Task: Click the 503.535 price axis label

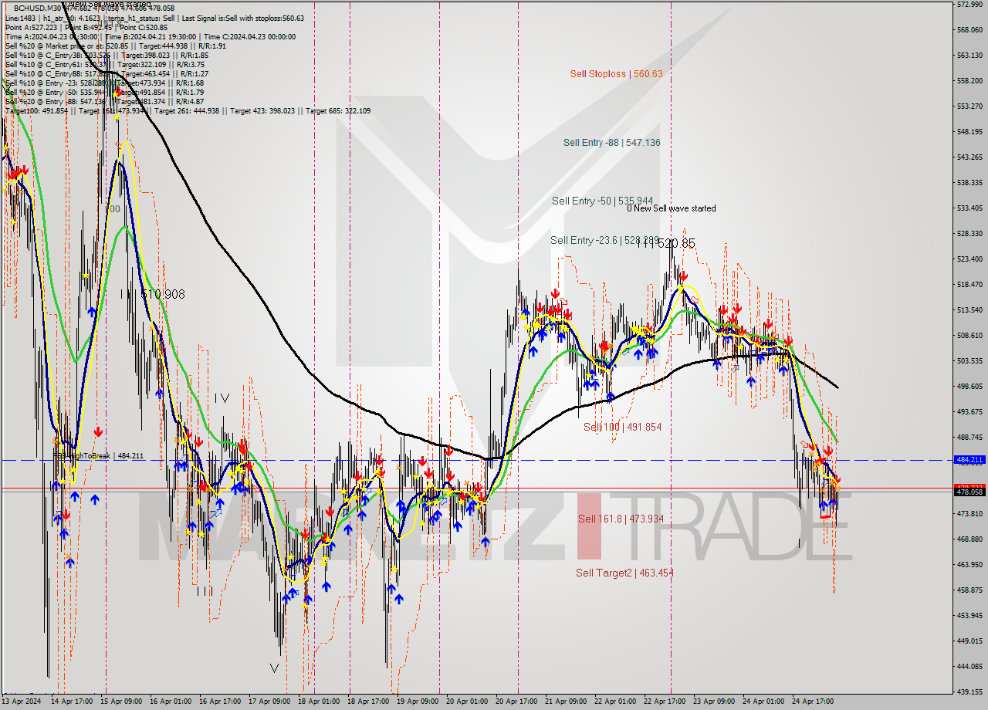Action: tap(969, 361)
